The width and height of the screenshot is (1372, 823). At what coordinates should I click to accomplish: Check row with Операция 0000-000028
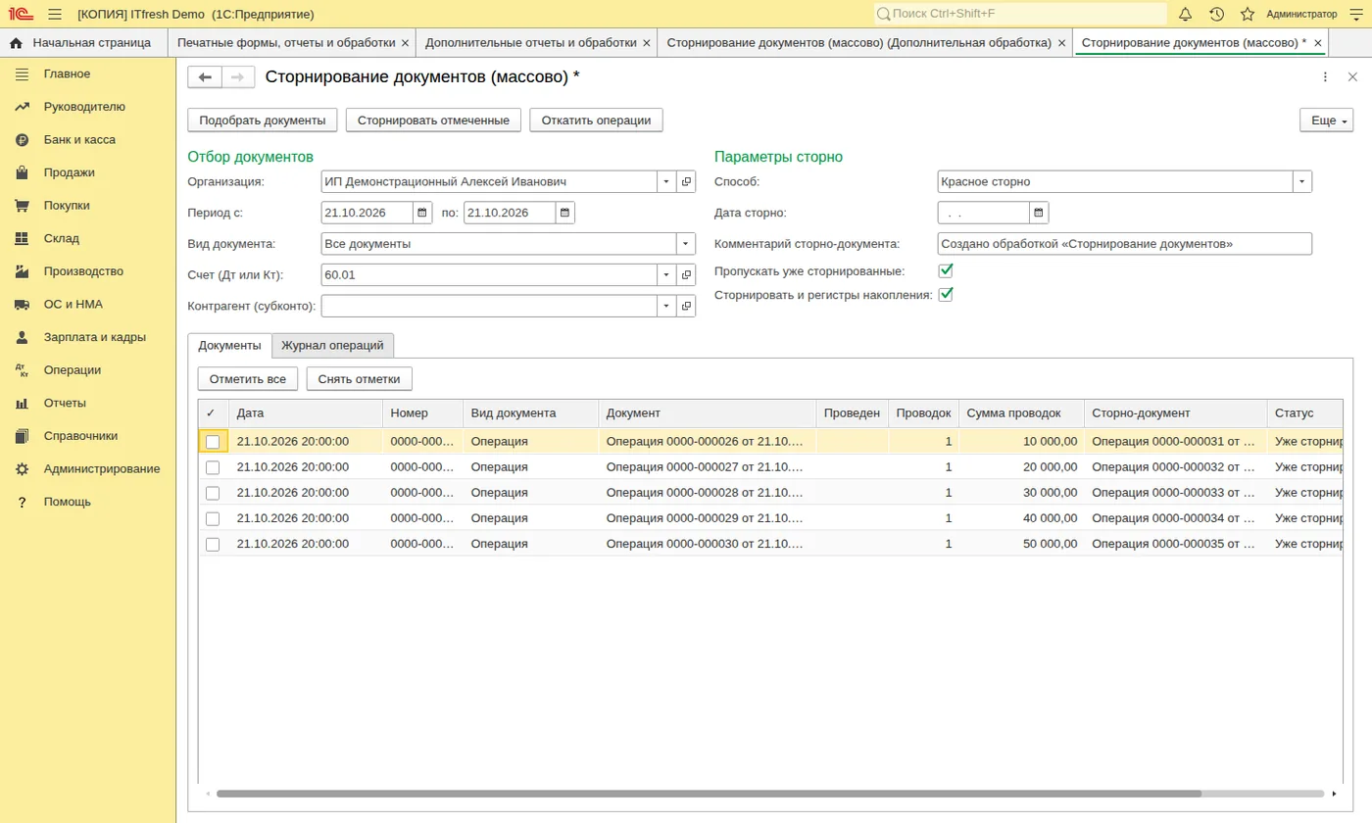click(x=213, y=493)
